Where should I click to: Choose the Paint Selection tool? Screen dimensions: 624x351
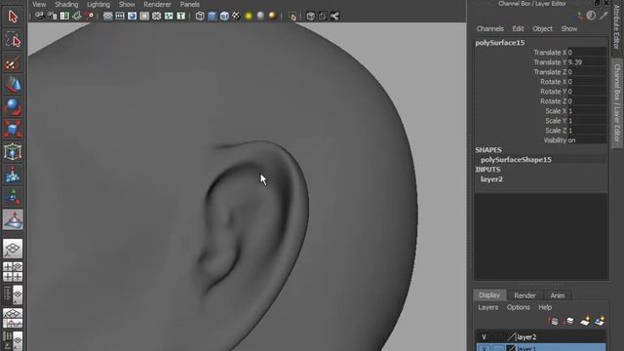click(x=13, y=62)
